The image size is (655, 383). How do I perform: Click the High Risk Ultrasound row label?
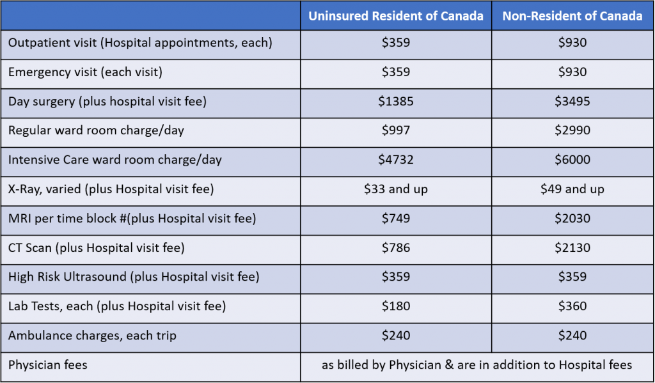pyautogui.click(x=134, y=277)
